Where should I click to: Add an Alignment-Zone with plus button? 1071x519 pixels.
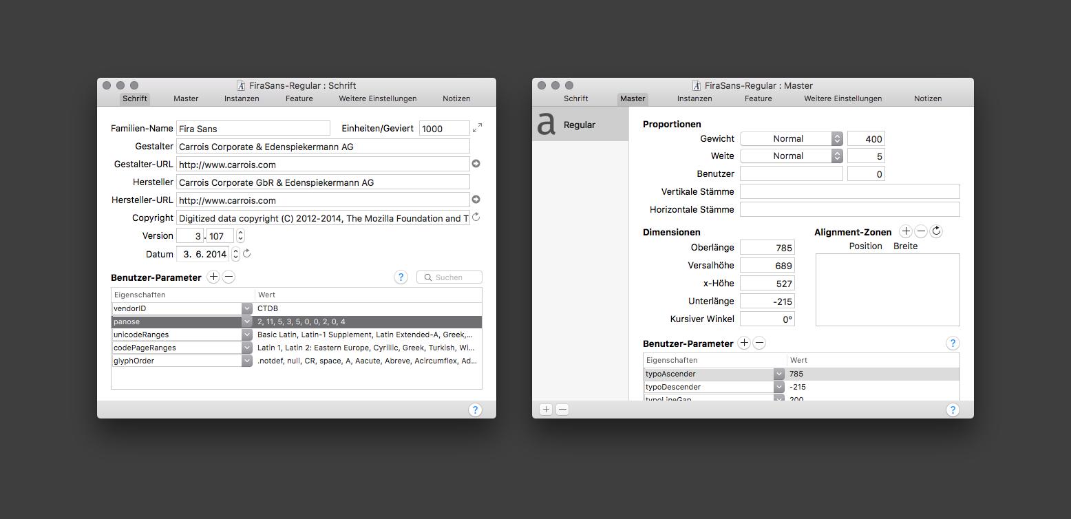(x=906, y=232)
